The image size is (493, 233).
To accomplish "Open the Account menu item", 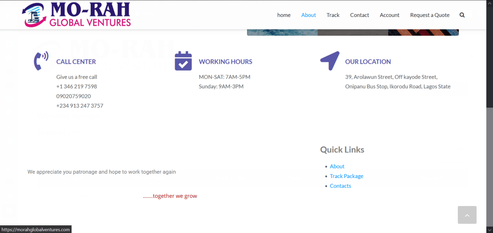I will [x=389, y=15].
